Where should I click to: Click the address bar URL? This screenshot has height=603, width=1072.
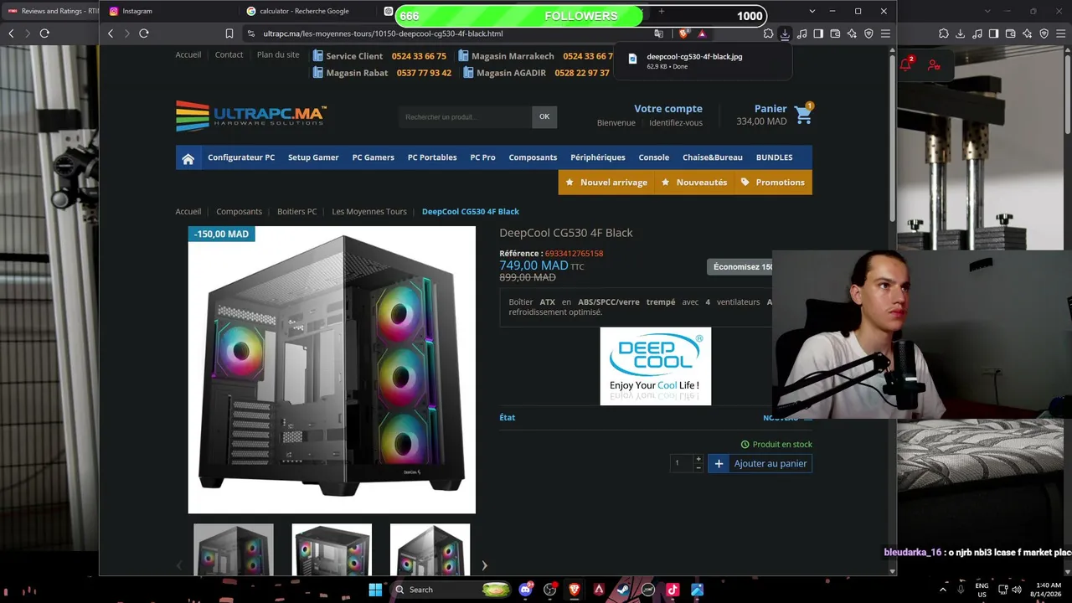383,33
